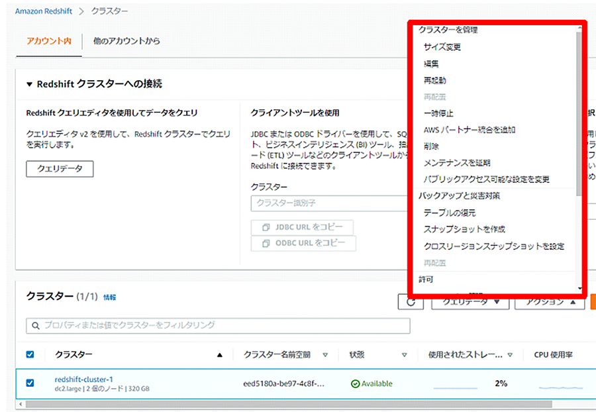Click the copy icon beside JDBC URL をコピー
Image resolution: width=596 pixels, height=412 pixels.
point(266,227)
